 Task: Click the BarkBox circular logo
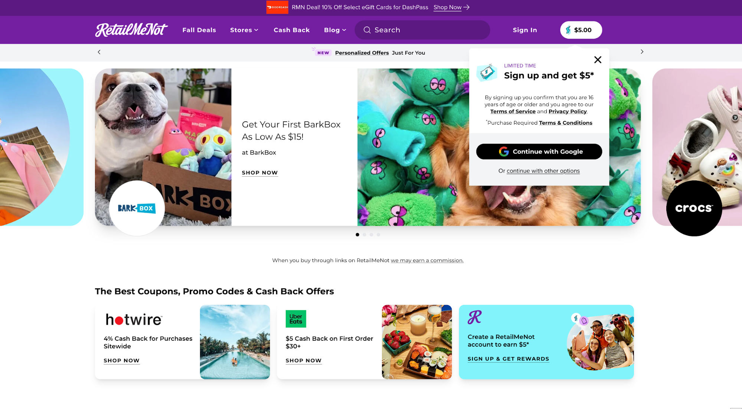click(x=137, y=208)
